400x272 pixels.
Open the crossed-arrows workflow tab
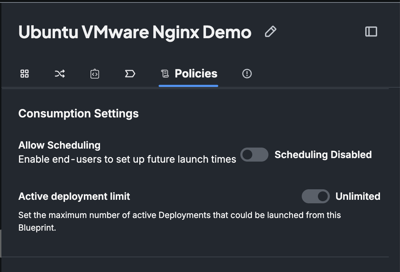[60, 74]
